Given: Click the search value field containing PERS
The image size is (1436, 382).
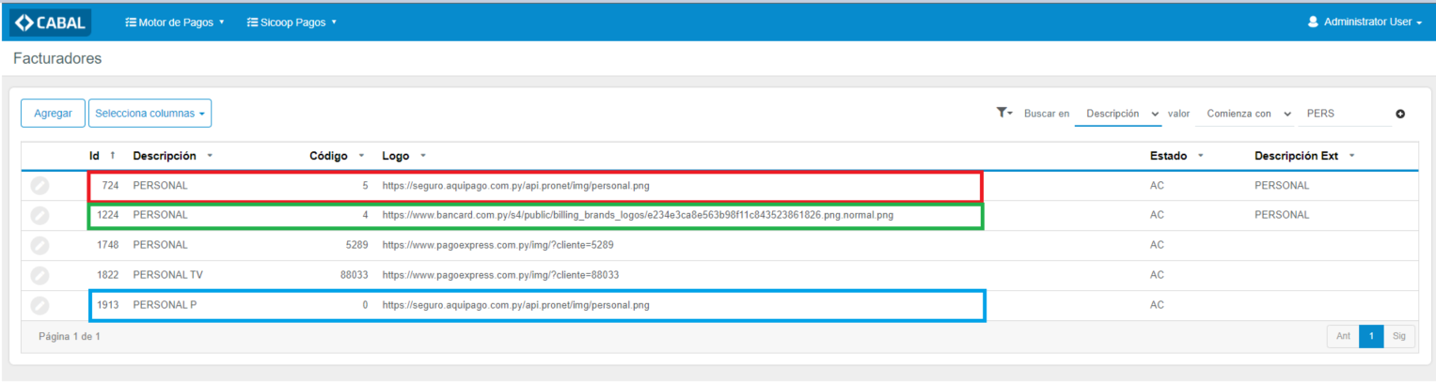Looking at the screenshot, I should click(1345, 113).
